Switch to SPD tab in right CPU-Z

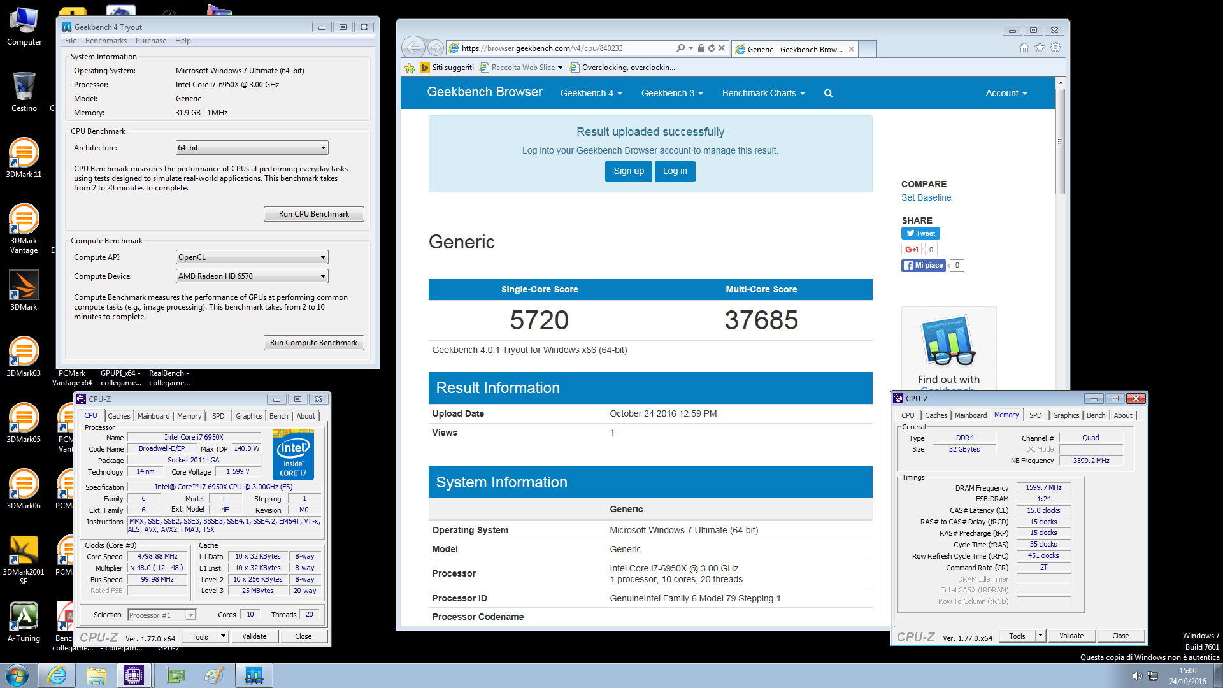coord(1036,415)
